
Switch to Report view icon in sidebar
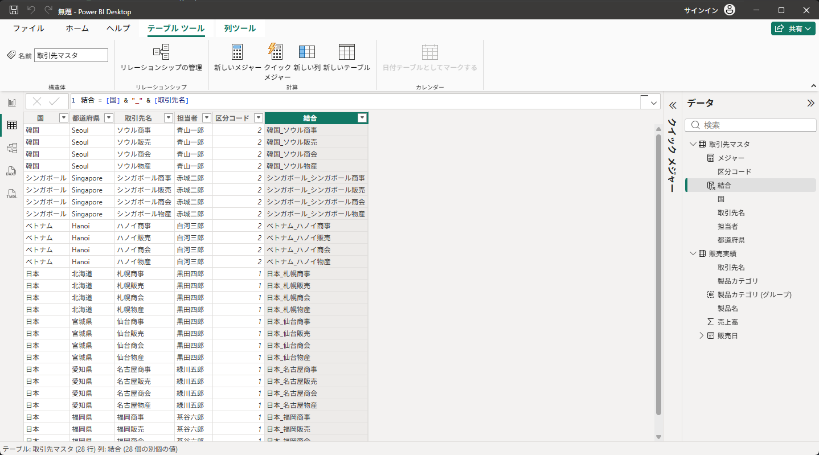pos(11,103)
